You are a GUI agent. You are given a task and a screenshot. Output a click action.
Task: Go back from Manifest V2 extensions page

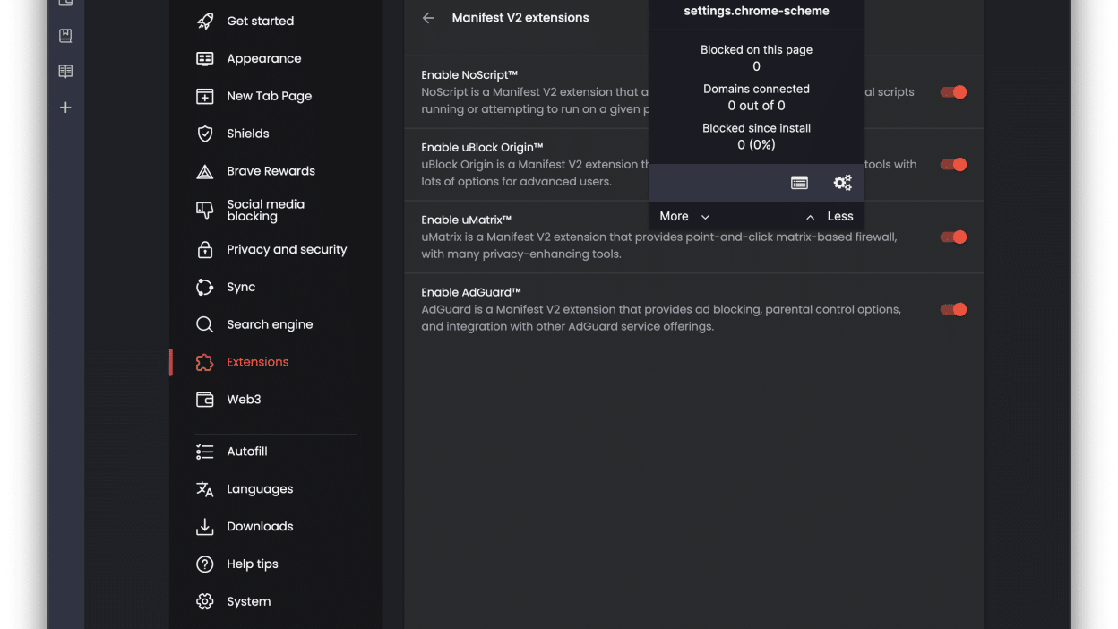[x=427, y=17]
